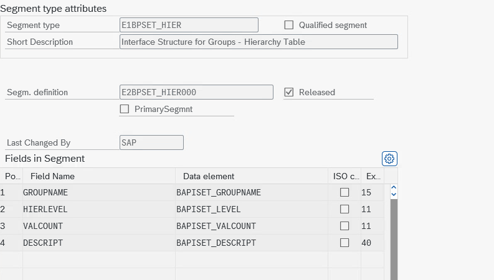The width and height of the screenshot is (494, 280).
Task: Toggle the Released checkbox
Action: 289,92
